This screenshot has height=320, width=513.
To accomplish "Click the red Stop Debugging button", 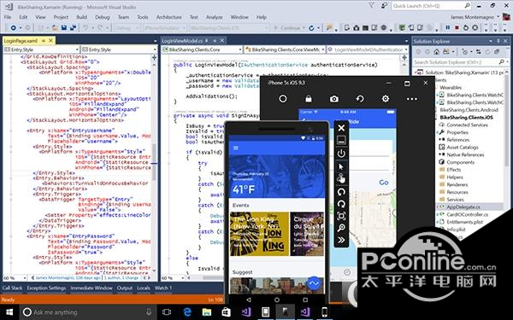I will (x=457, y=28).
